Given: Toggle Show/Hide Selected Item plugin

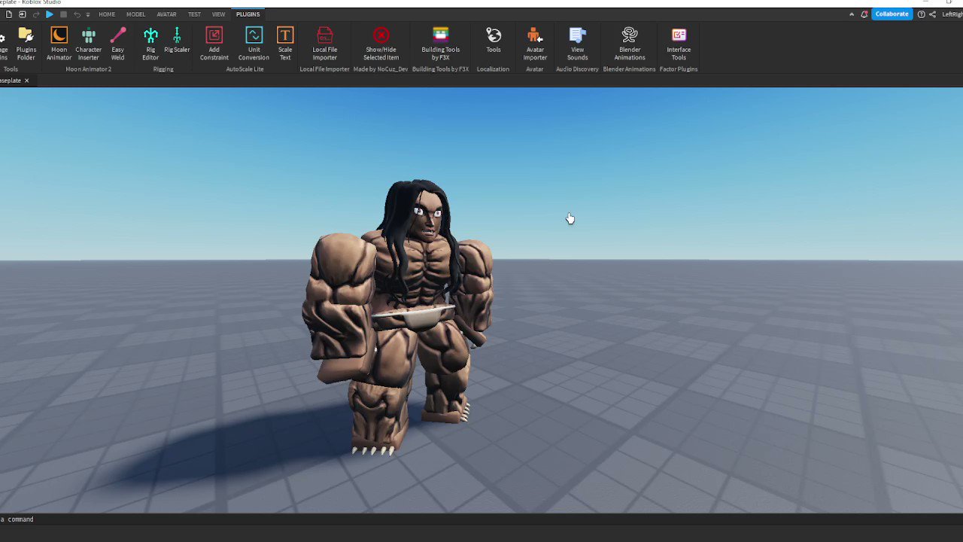Looking at the screenshot, I should pos(381,44).
